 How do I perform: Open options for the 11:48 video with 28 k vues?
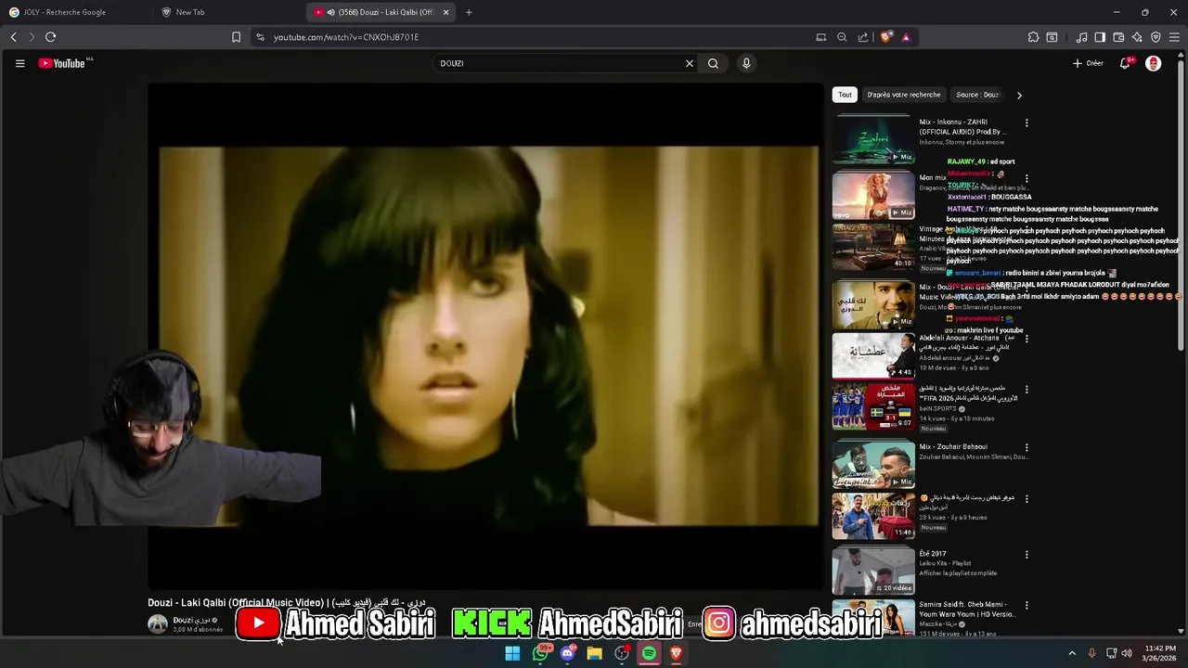coord(1027,498)
